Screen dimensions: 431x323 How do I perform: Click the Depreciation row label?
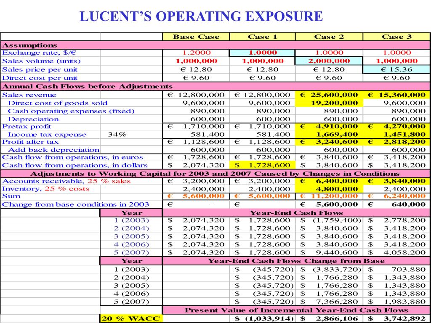click(x=33, y=119)
